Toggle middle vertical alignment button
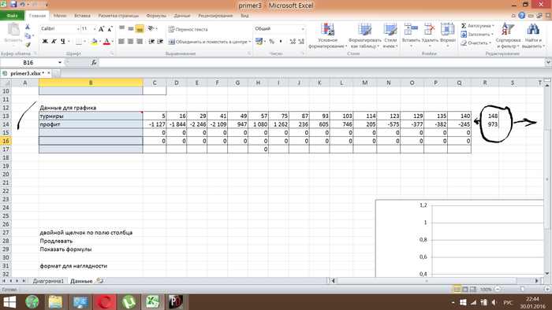The image size is (552, 310). tap(131, 29)
